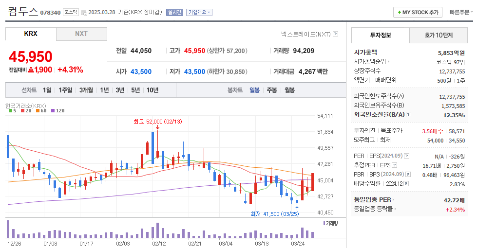Click the +4.31% change rate
Viewport: 477px width, 248px height.
(x=70, y=70)
